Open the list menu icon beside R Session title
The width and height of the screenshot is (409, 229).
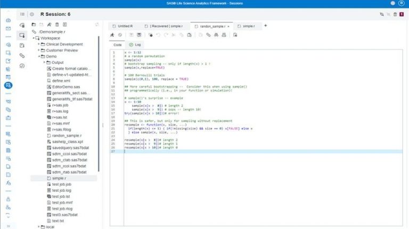pyautogui.click(x=22, y=14)
